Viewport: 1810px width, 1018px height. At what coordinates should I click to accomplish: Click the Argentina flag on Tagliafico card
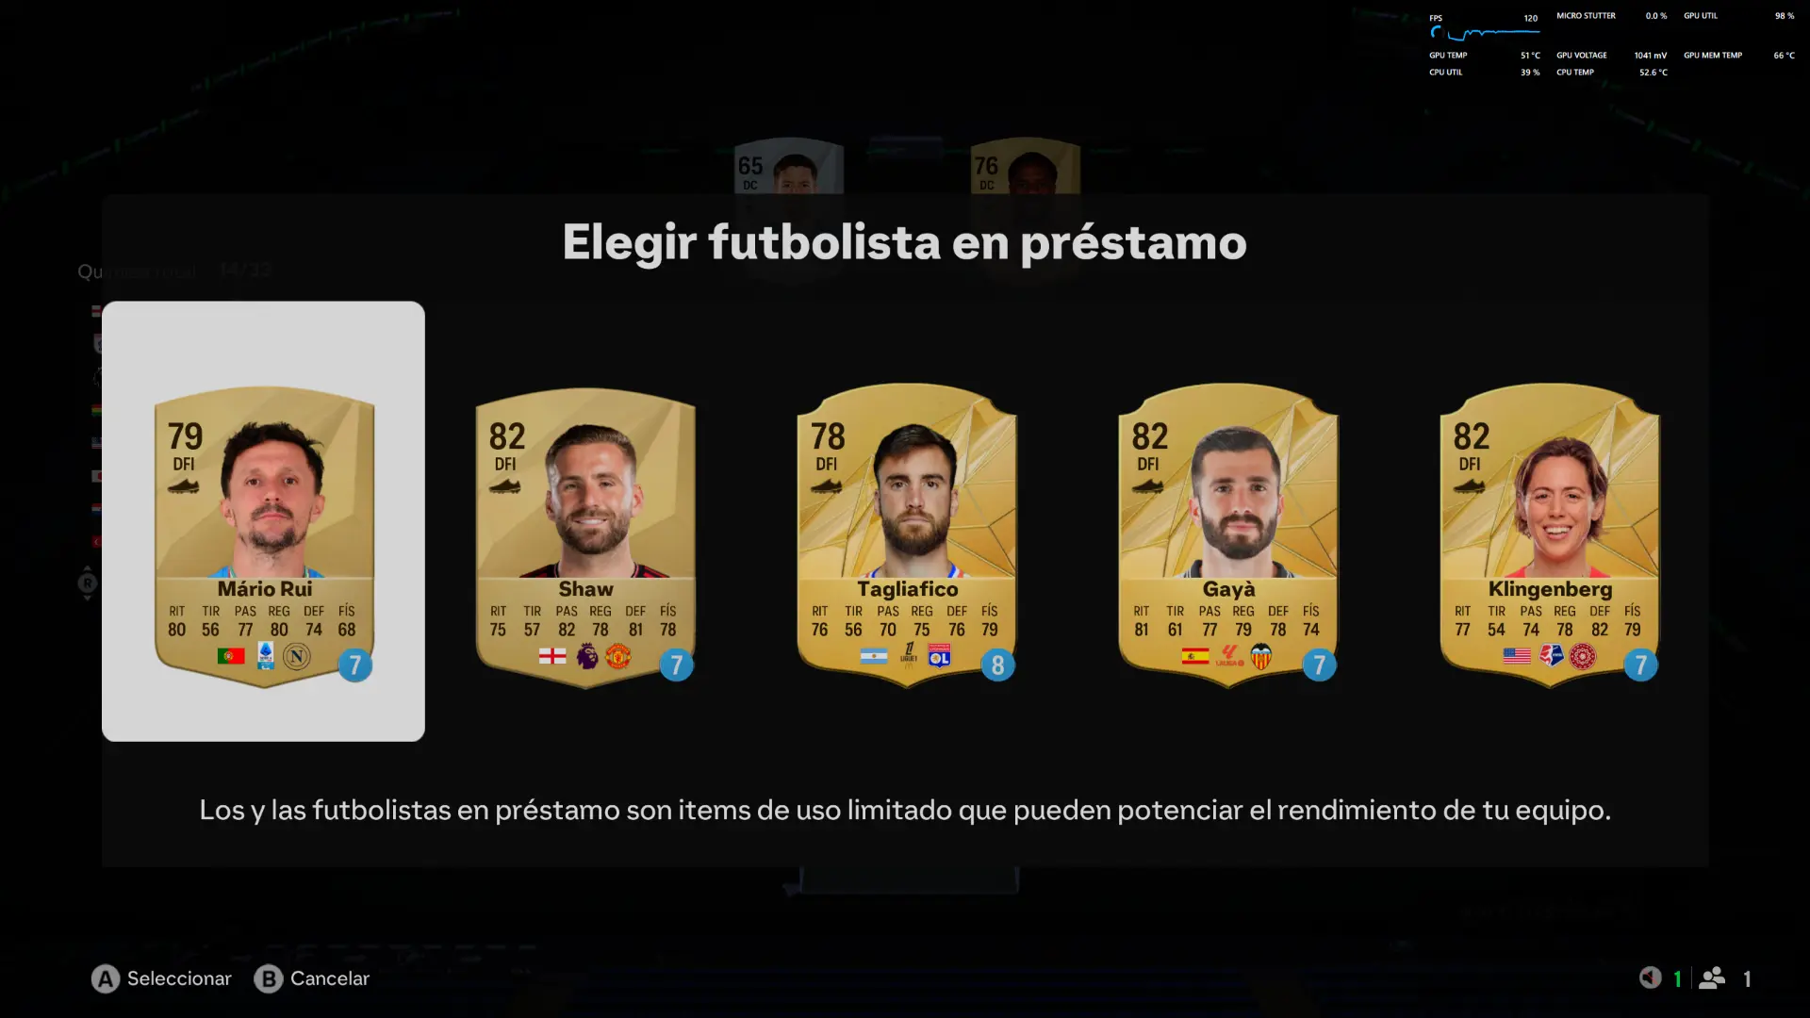(x=874, y=656)
